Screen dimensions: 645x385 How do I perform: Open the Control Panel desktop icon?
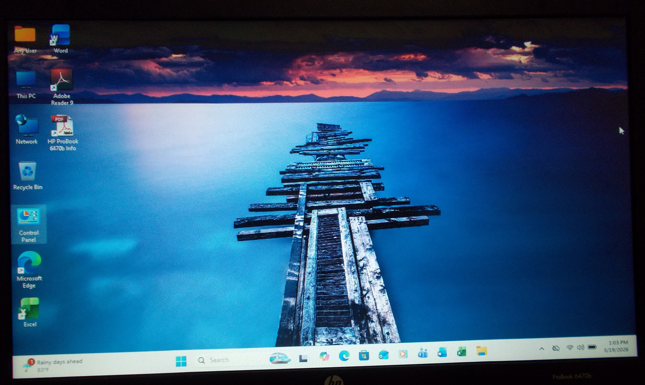coord(29,225)
